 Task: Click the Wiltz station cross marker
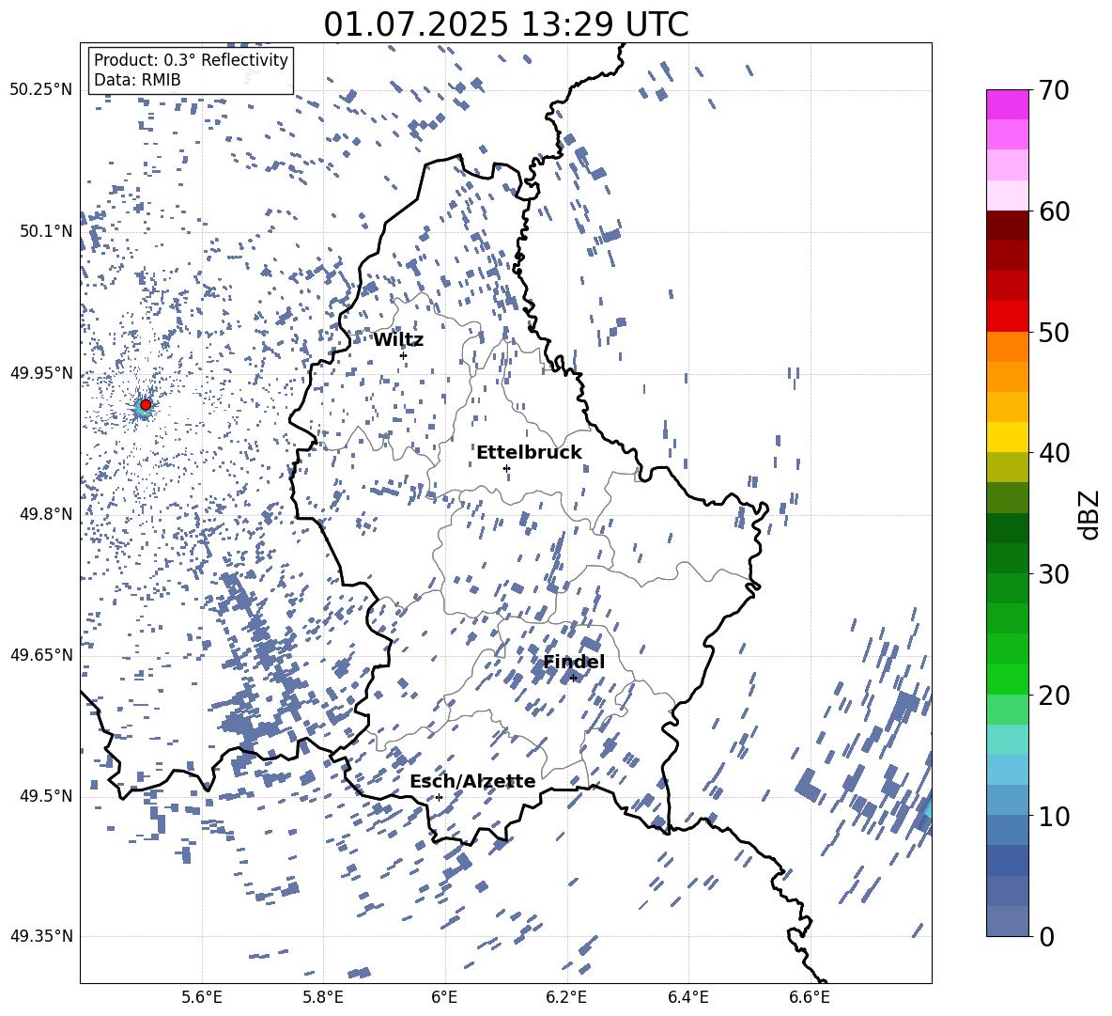pyautogui.click(x=404, y=355)
